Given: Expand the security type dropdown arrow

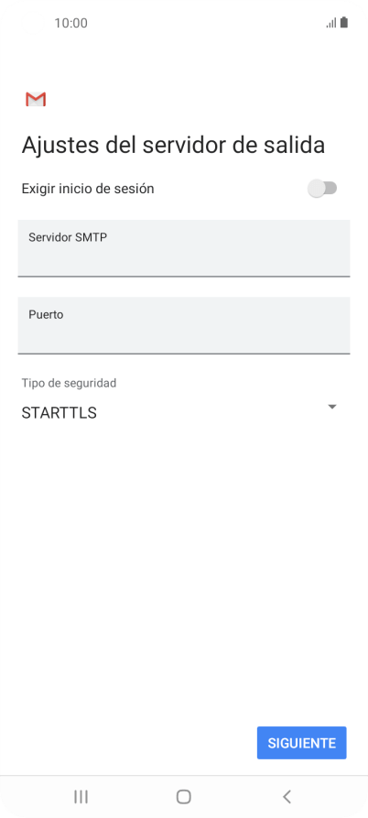Looking at the screenshot, I should pyautogui.click(x=332, y=407).
